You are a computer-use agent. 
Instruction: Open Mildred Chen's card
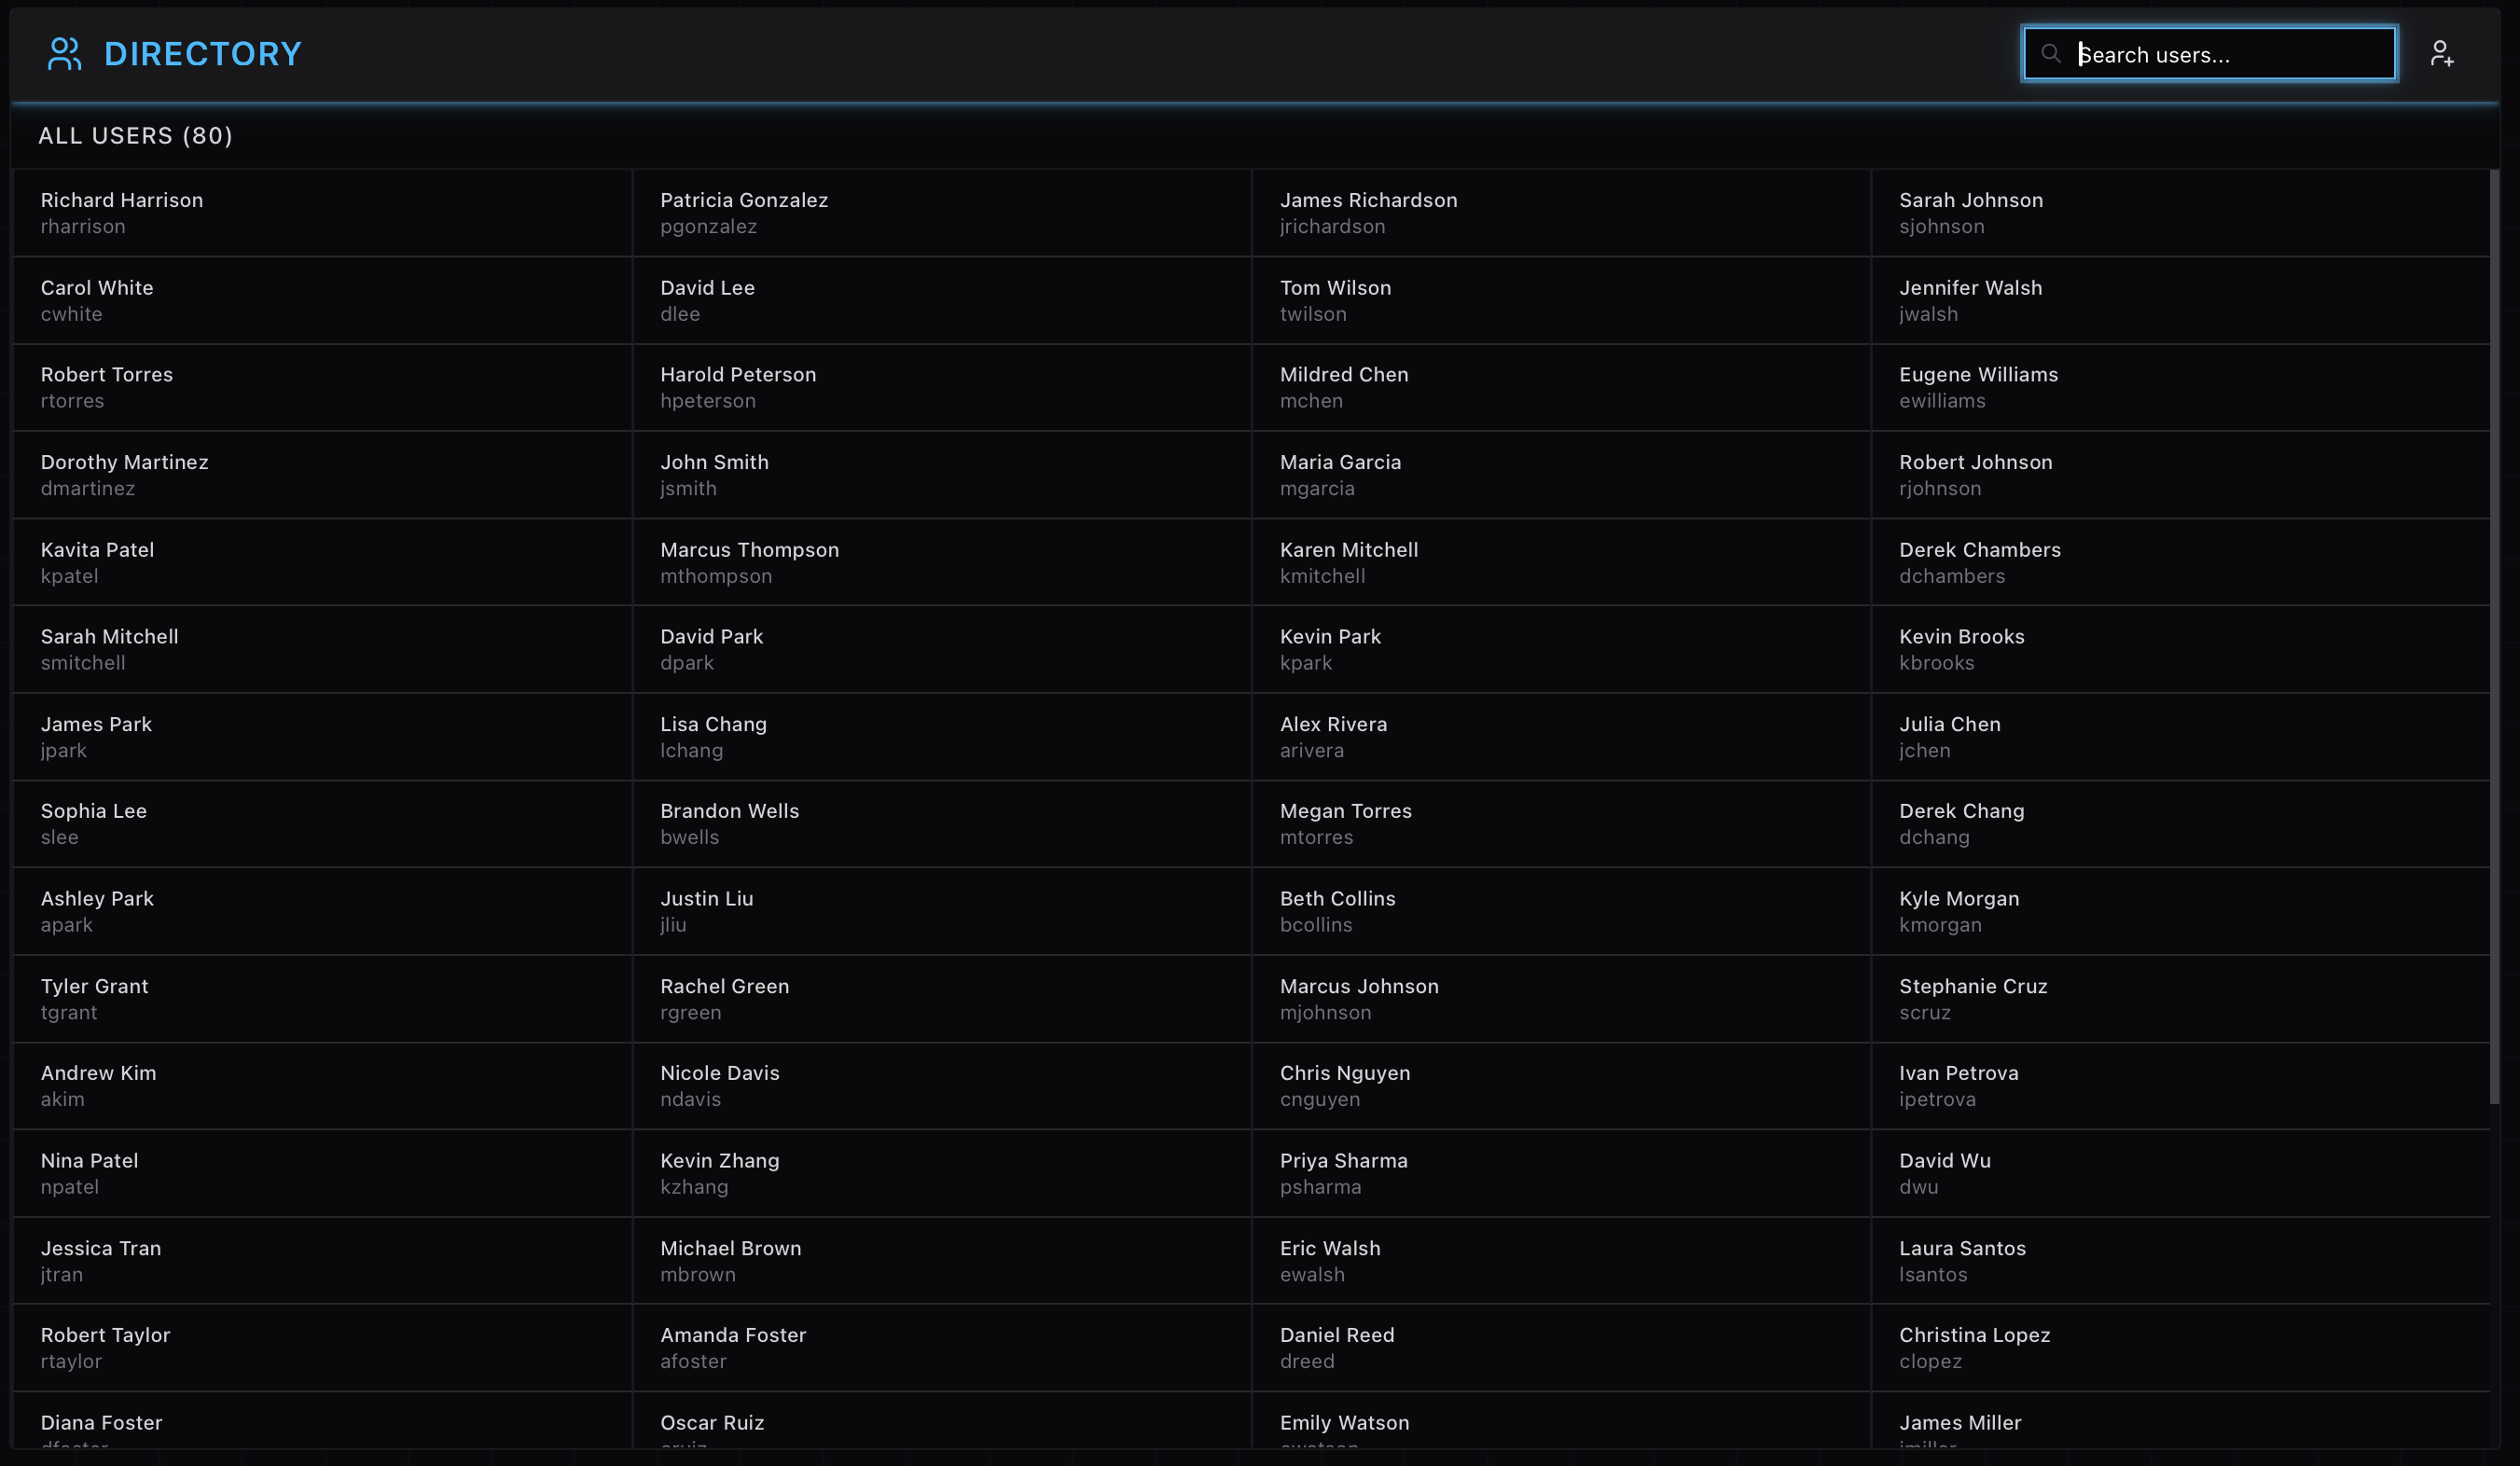pos(1561,388)
